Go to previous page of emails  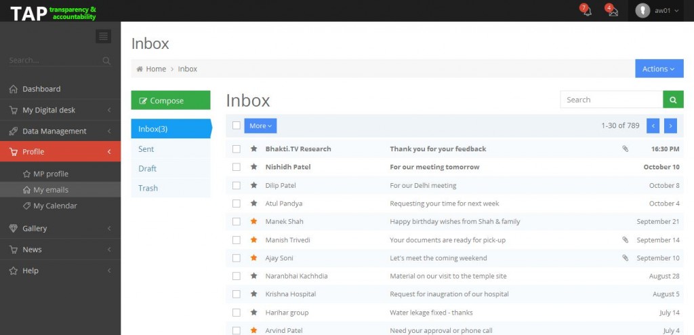(x=653, y=126)
